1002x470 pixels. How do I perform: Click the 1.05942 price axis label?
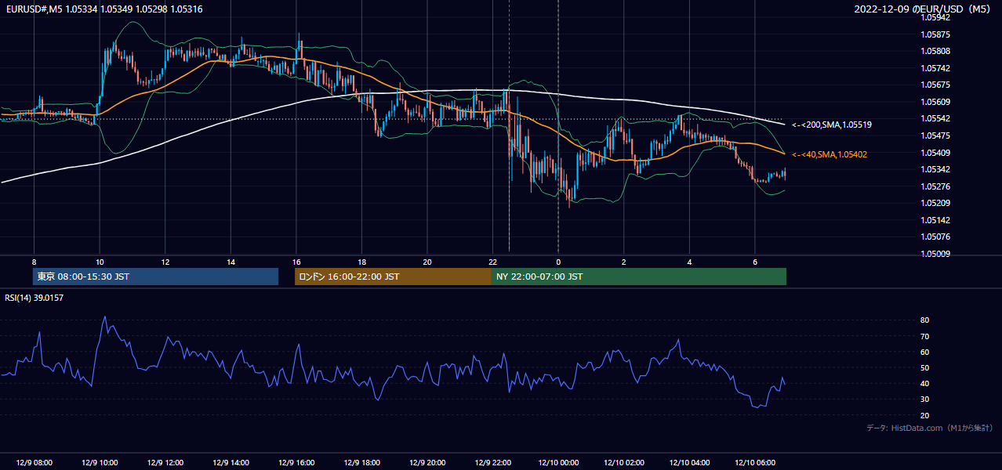(x=936, y=17)
